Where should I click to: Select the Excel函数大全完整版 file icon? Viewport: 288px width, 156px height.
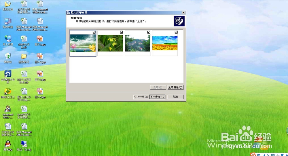point(24,109)
